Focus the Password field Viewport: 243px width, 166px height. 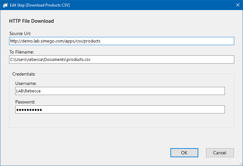120,109
